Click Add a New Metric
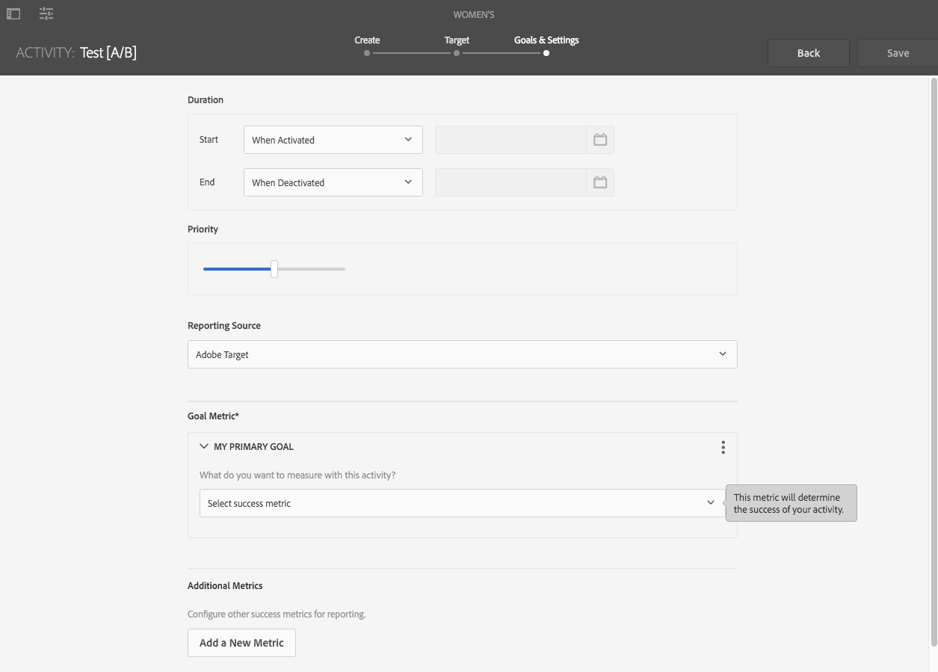 [x=241, y=643]
